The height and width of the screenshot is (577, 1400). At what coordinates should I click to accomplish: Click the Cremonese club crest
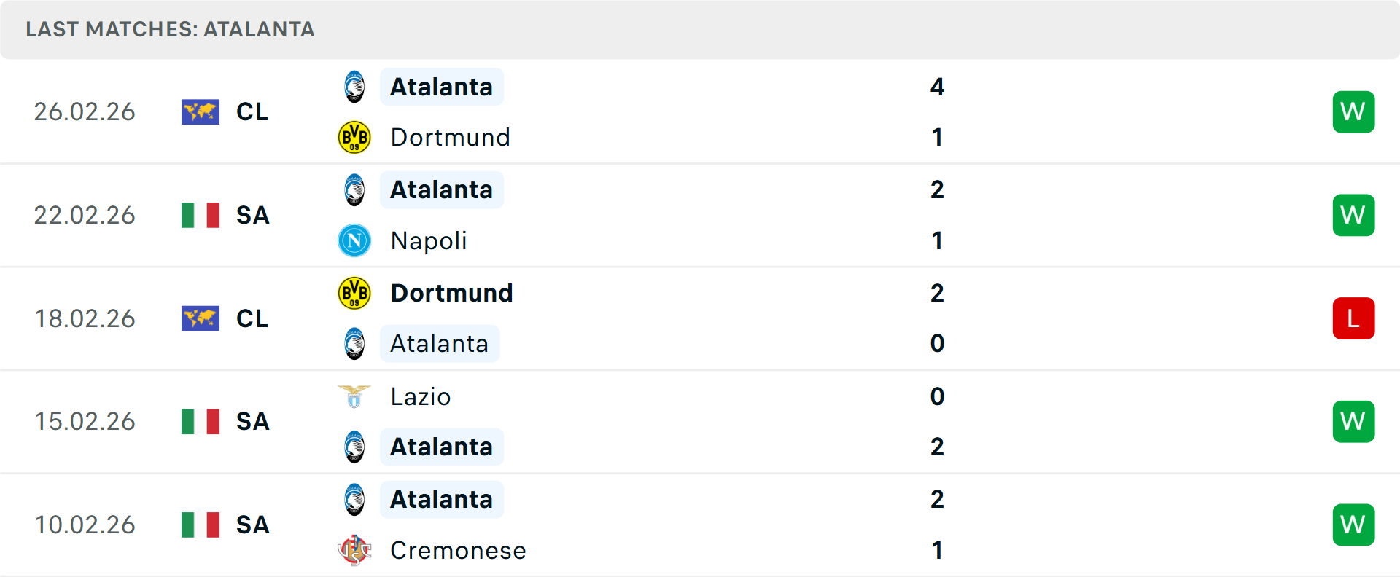coord(354,550)
